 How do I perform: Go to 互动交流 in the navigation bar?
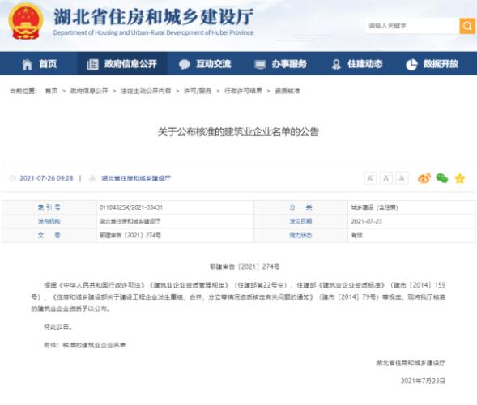205,64
